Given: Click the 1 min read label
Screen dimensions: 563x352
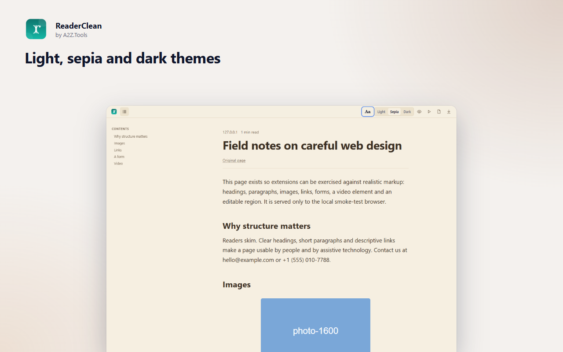Looking at the screenshot, I should click(250, 132).
